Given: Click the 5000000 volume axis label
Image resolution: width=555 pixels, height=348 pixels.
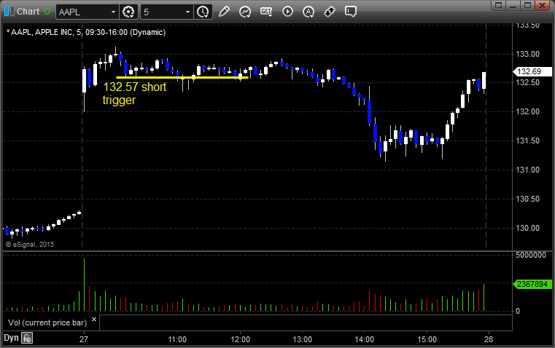Looking at the screenshot, I should pos(531,255).
